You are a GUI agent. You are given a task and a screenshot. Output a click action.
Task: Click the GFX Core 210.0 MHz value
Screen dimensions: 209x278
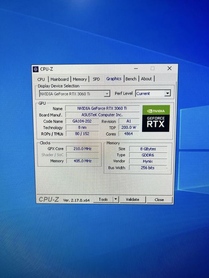[x=82, y=149]
